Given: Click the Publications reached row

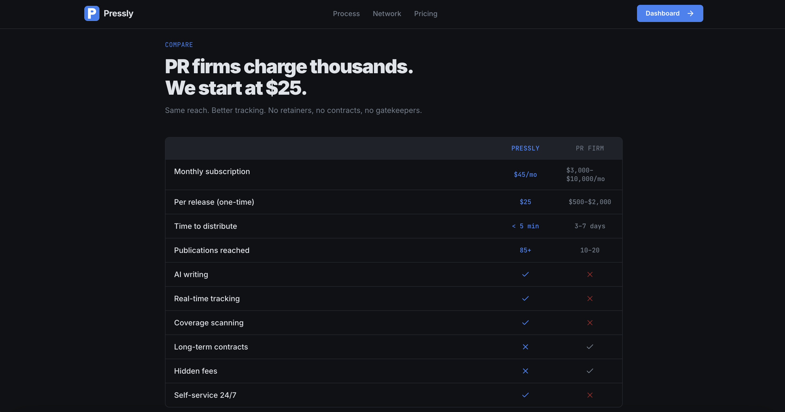Looking at the screenshot, I should 211,250.
